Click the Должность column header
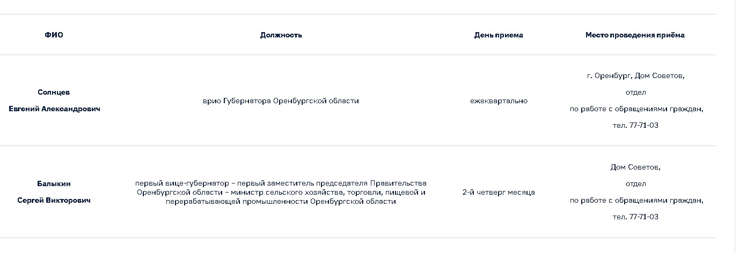The height and width of the screenshot is (253, 754). pyautogui.click(x=281, y=35)
